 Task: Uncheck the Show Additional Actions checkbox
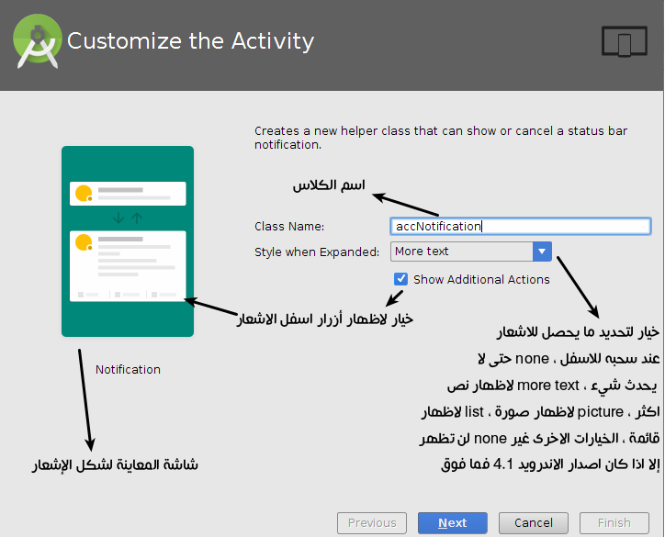[x=400, y=279]
